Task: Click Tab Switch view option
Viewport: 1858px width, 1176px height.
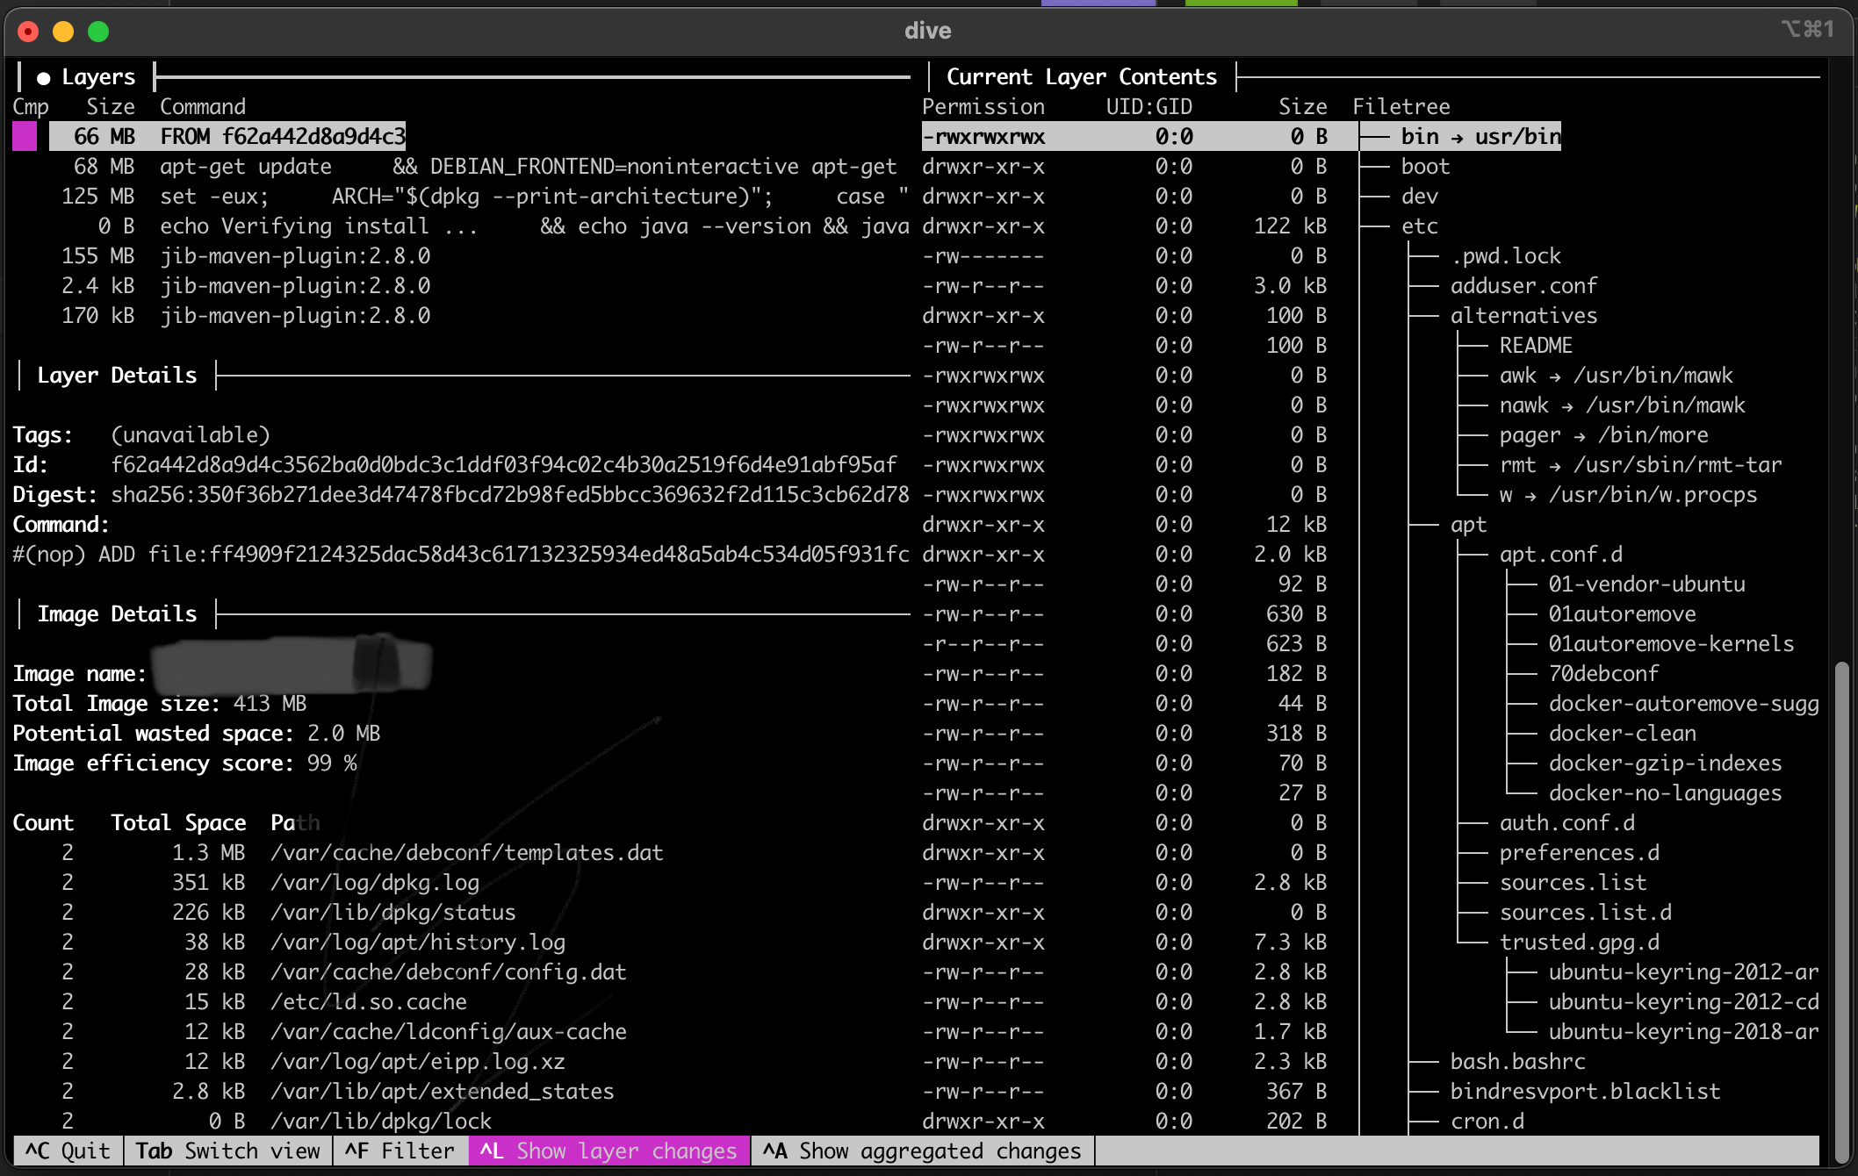Action: pos(227,1151)
